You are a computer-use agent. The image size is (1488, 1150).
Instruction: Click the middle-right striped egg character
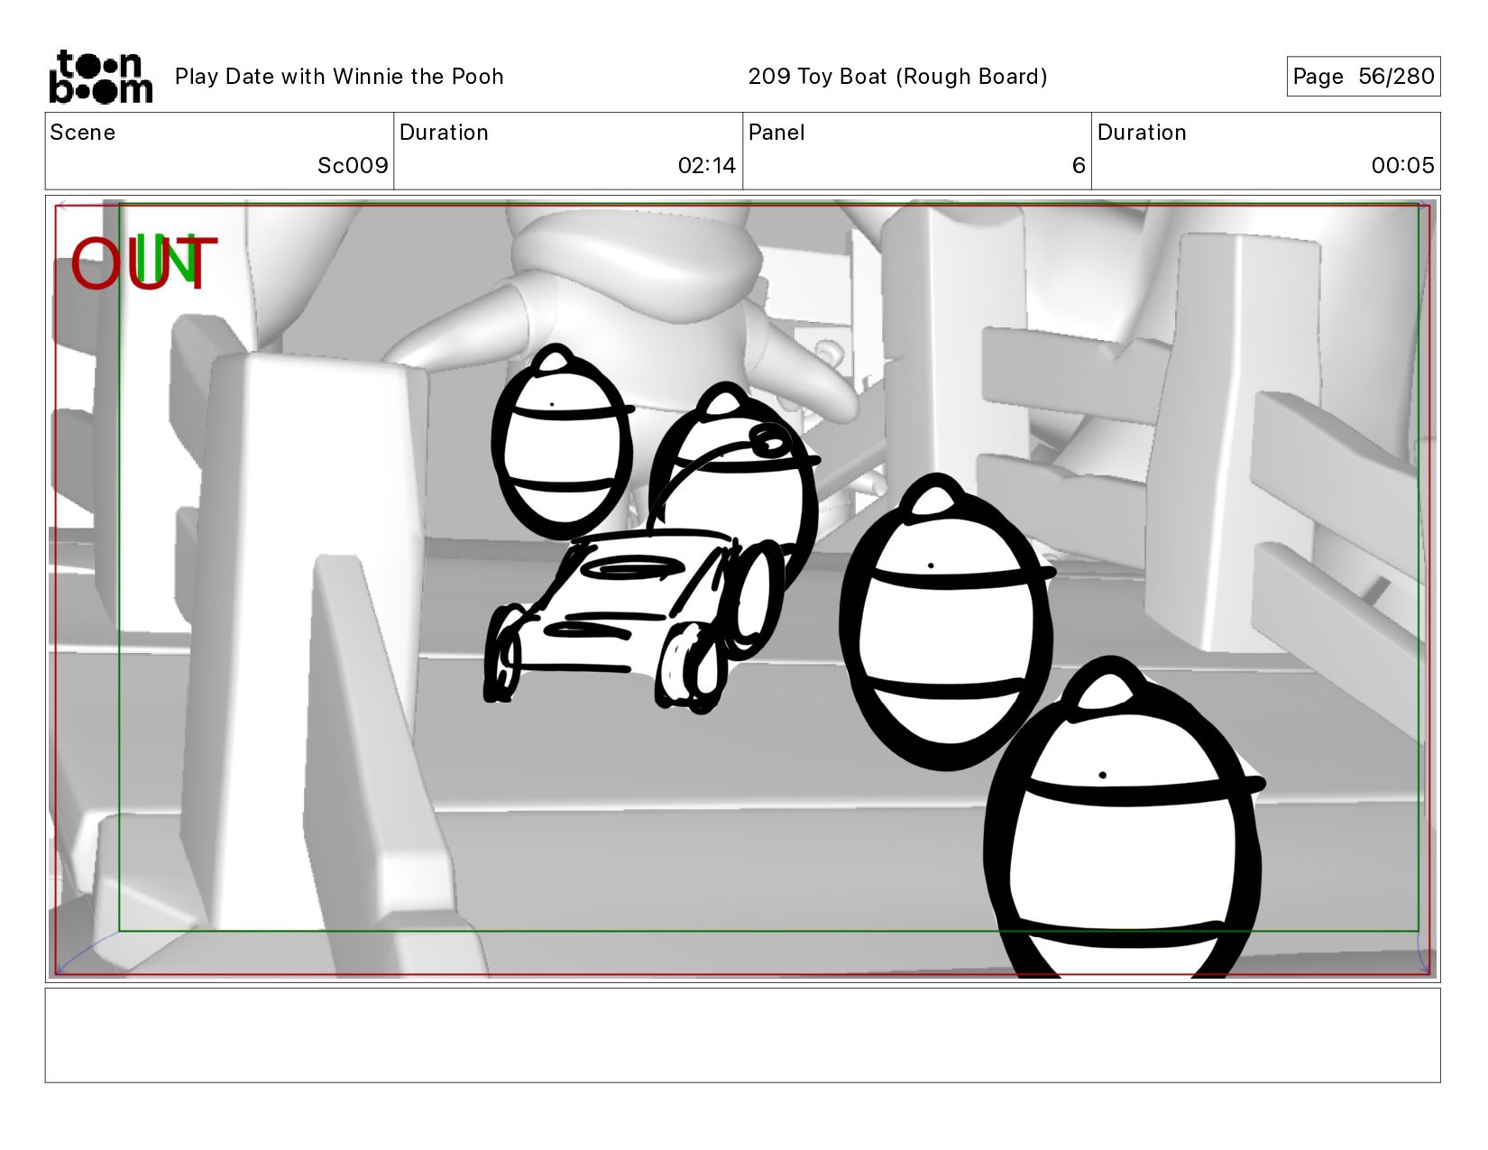point(947,627)
